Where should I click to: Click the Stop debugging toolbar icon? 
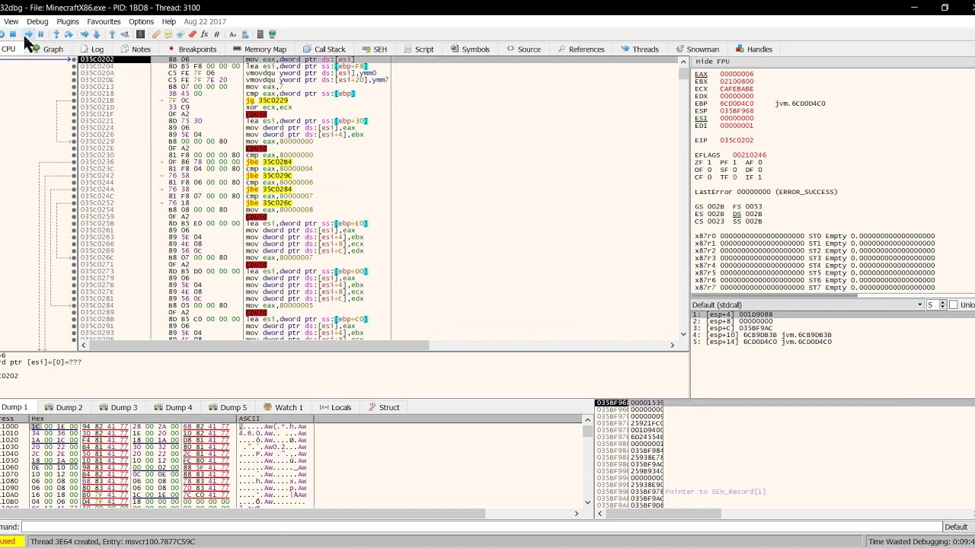13,34
